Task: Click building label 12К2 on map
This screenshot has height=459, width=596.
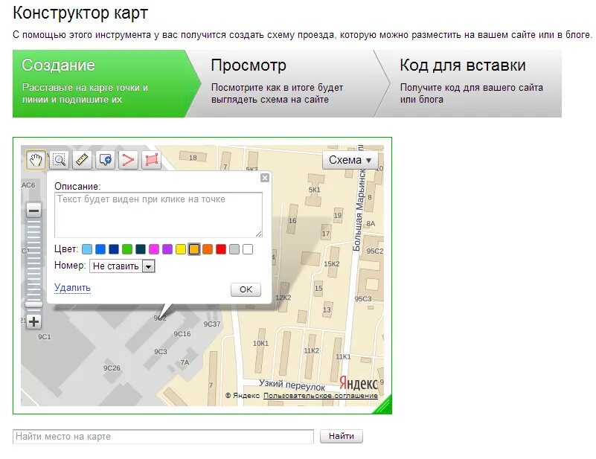Action: point(283,298)
